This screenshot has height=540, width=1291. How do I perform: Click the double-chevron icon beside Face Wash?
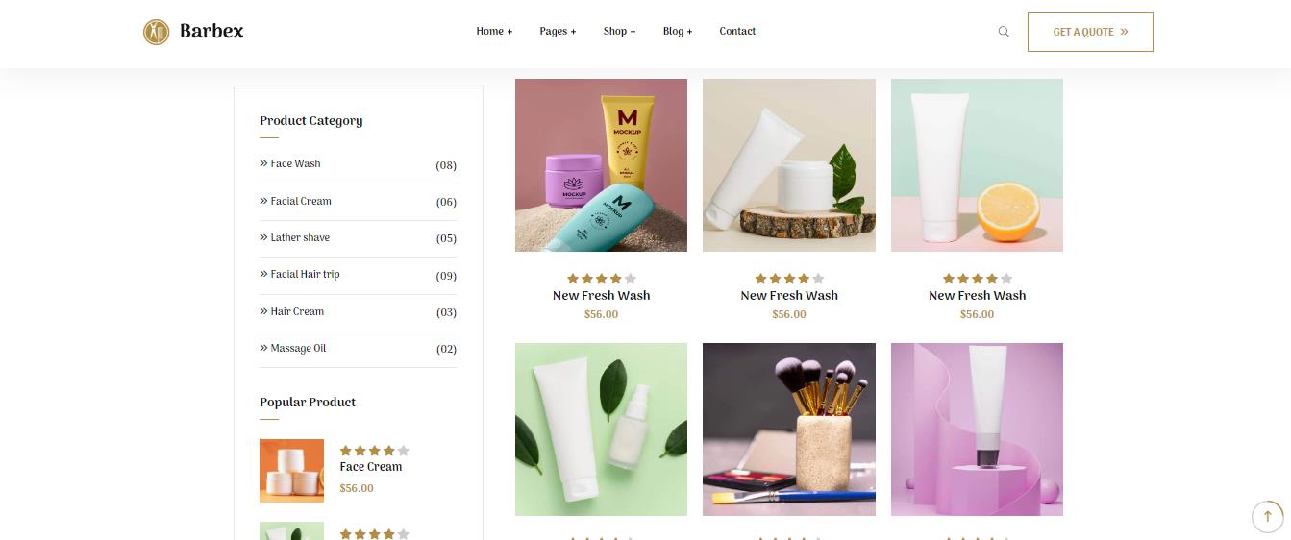pyautogui.click(x=263, y=163)
